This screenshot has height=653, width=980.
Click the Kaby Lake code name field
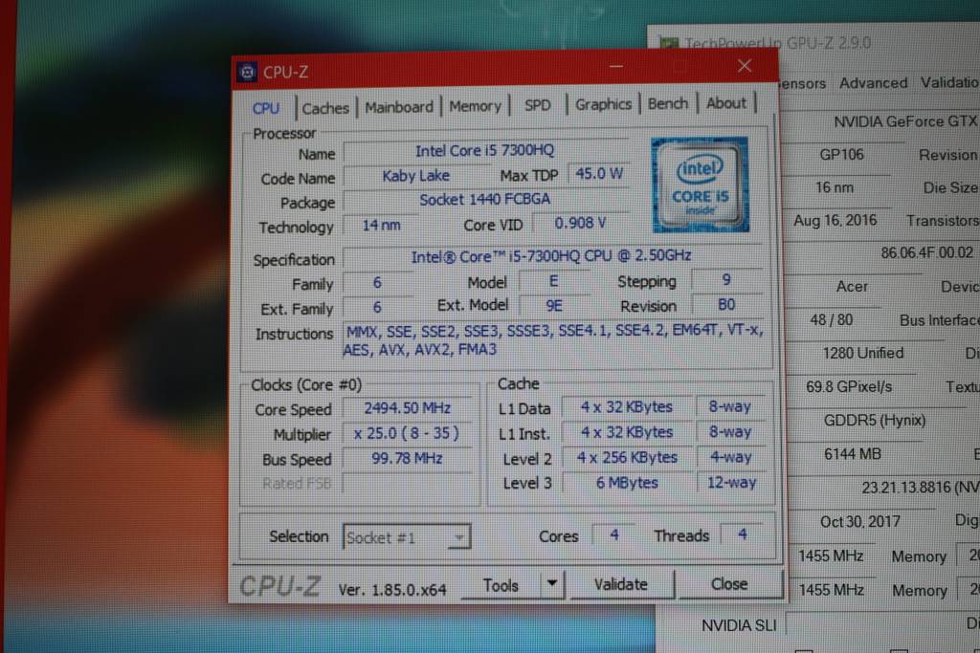point(418,176)
